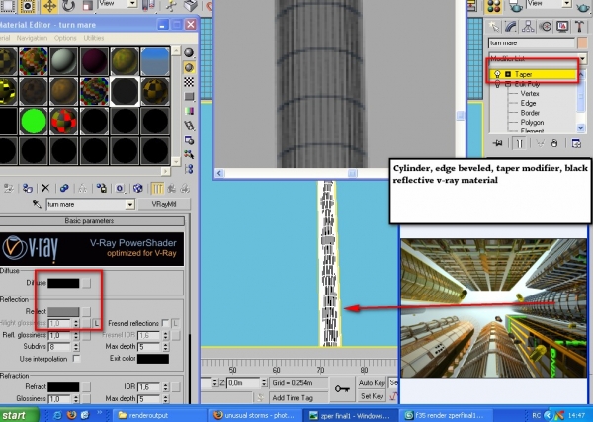Click the Make Preview filmstrip icon
The height and width of the screenshot is (422, 593).
tap(189, 126)
